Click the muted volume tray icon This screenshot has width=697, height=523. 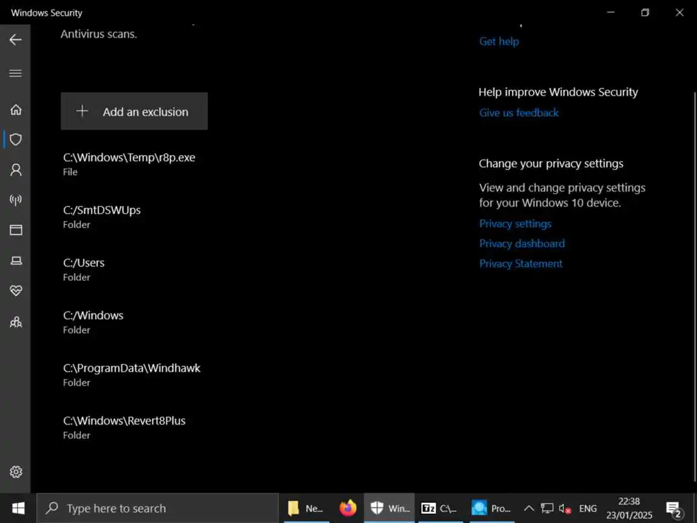pos(564,508)
